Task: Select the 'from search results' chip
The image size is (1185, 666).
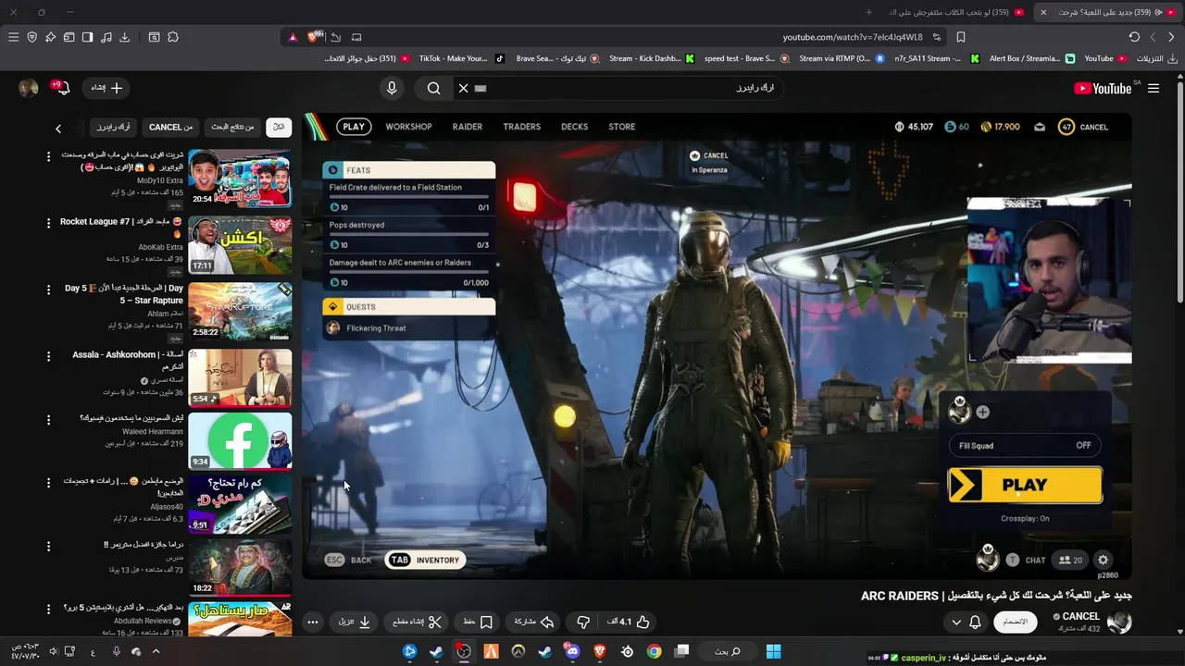Action: tap(232, 127)
